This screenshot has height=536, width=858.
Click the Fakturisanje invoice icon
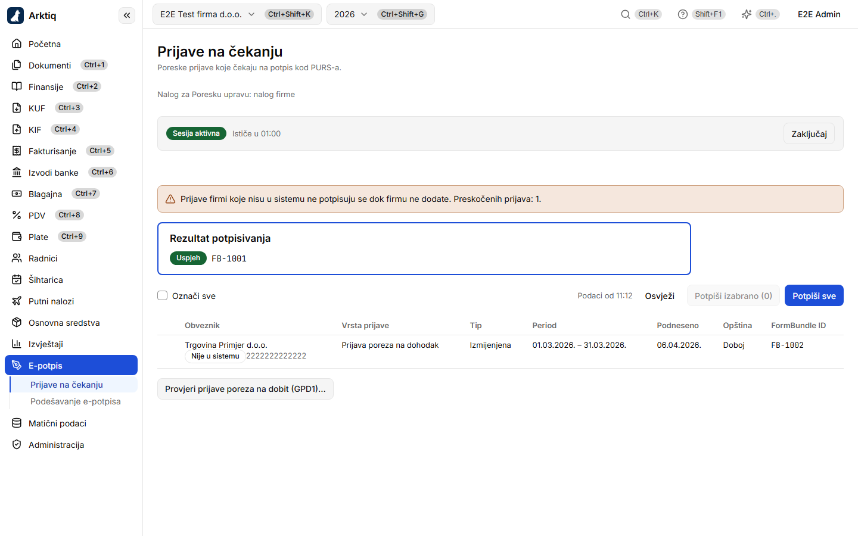pos(17,151)
